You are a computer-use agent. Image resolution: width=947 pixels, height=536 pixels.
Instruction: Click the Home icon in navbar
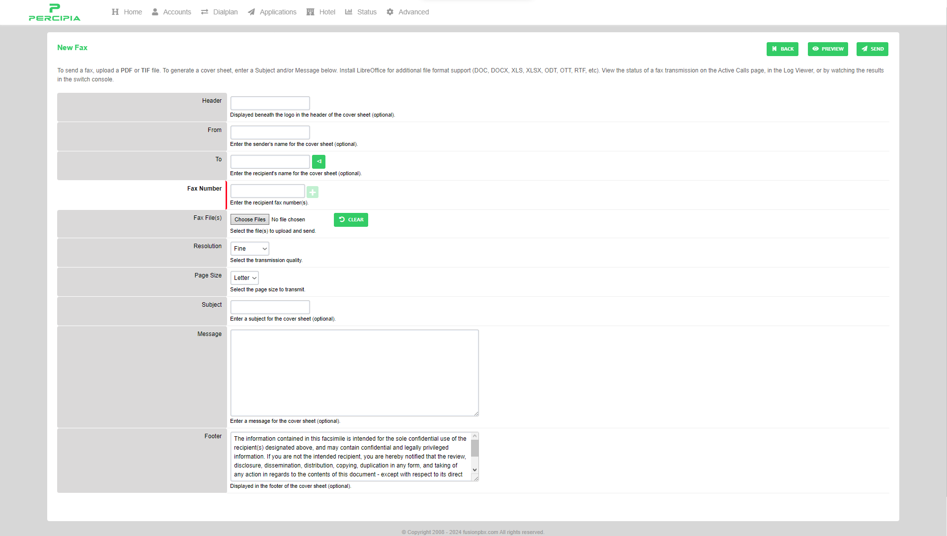point(115,12)
